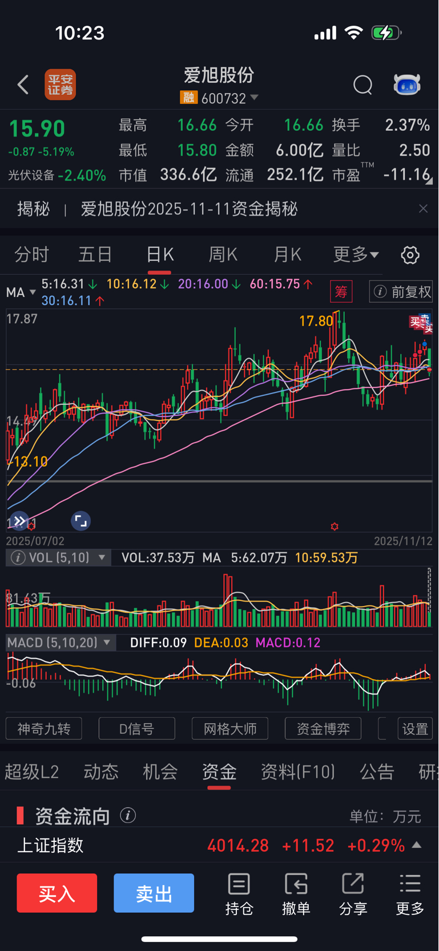Tap the MA 5:16.31 value
The image size is (439, 951).
click(x=69, y=284)
